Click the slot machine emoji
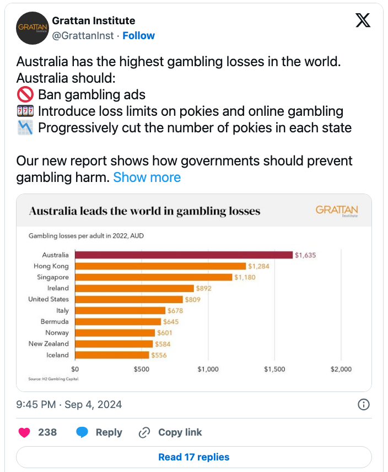The width and height of the screenshot is (388, 472). [x=25, y=111]
